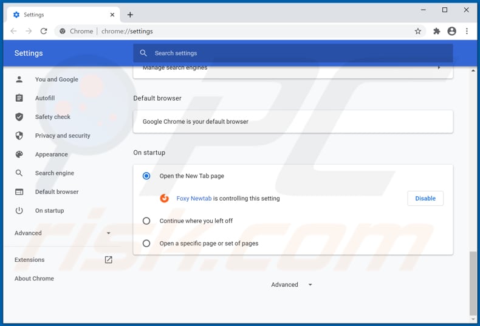The image size is (480, 326).
Task: Click the Autofill clipboard icon
Action: click(x=19, y=98)
